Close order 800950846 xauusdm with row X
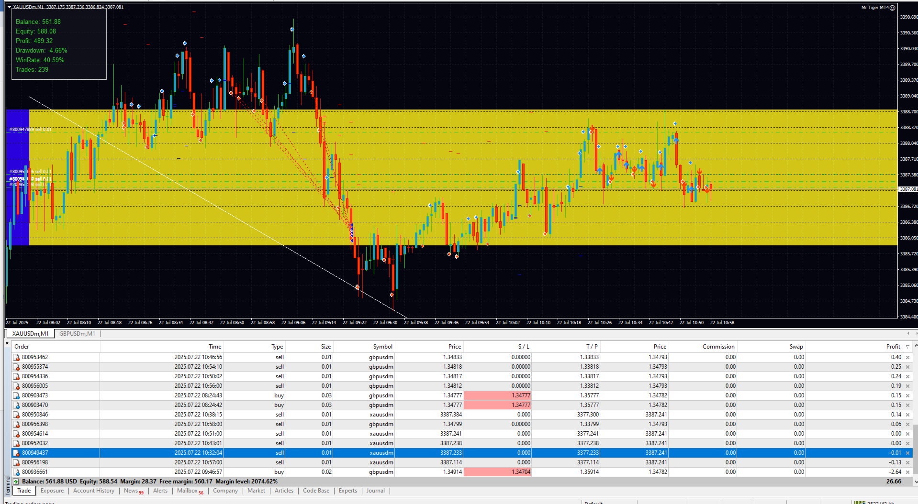This screenshot has height=504, width=918. click(907, 415)
